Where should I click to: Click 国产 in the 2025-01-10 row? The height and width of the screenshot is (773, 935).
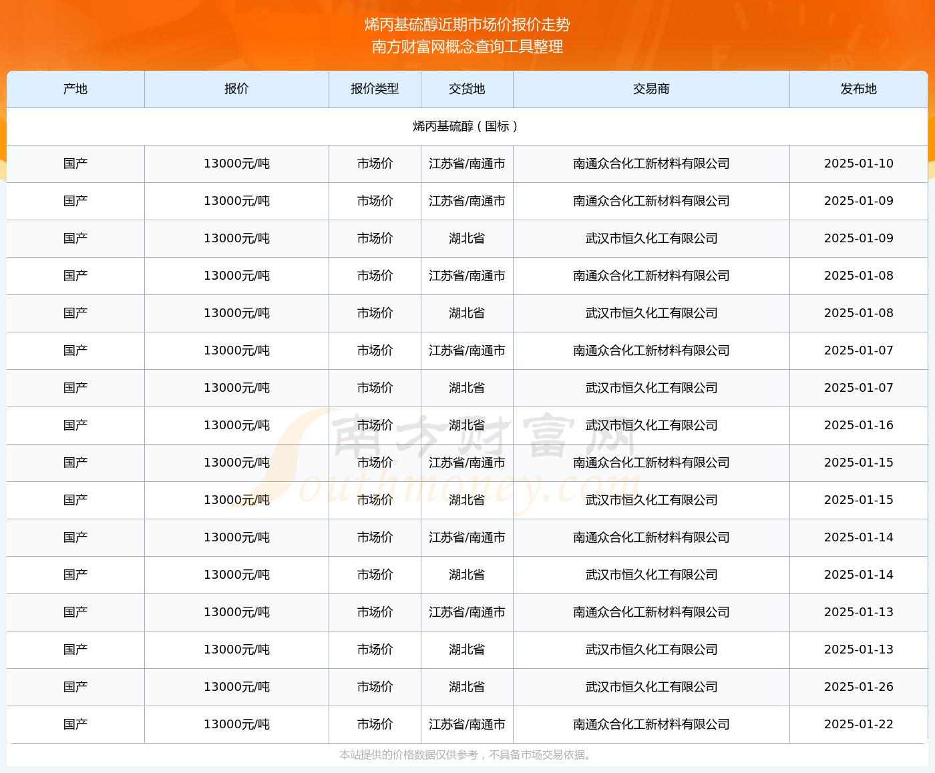[75, 164]
